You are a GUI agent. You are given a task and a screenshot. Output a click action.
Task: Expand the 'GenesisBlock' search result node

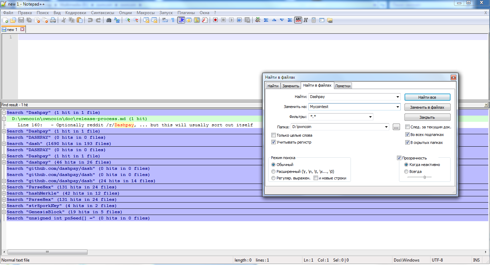click(4, 212)
